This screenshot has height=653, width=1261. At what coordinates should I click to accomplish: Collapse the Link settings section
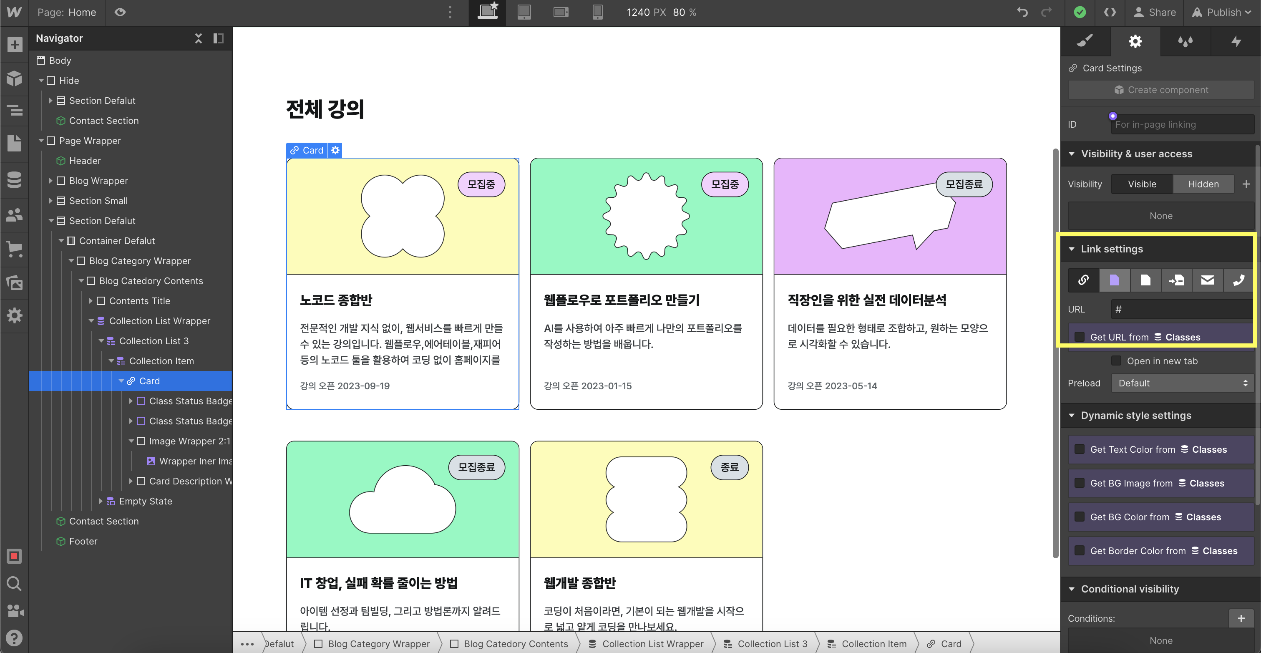(x=1072, y=249)
